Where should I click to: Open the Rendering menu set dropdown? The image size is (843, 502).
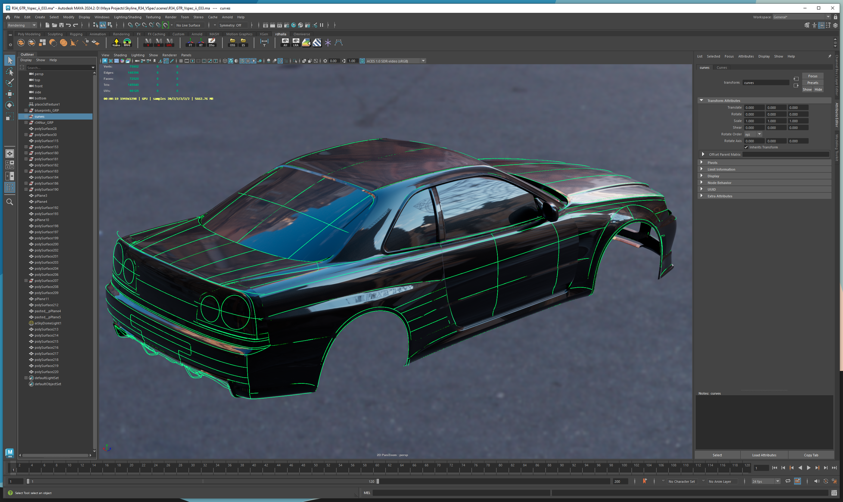(22, 25)
